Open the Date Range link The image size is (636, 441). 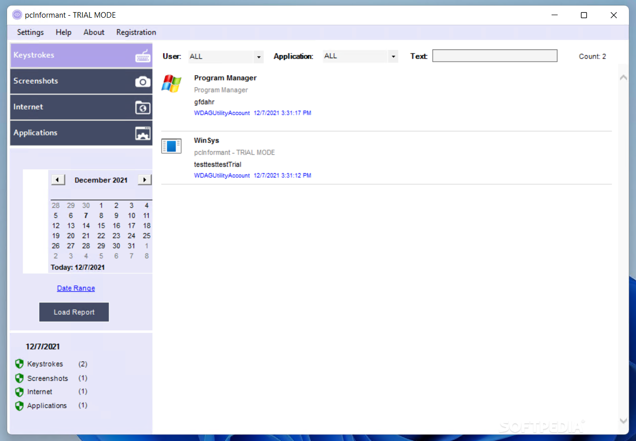pyautogui.click(x=76, y=288)
